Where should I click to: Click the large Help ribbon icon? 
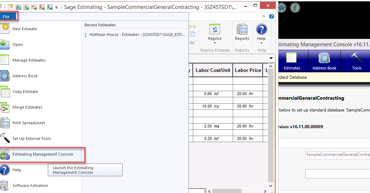click(x=261, y=29)
